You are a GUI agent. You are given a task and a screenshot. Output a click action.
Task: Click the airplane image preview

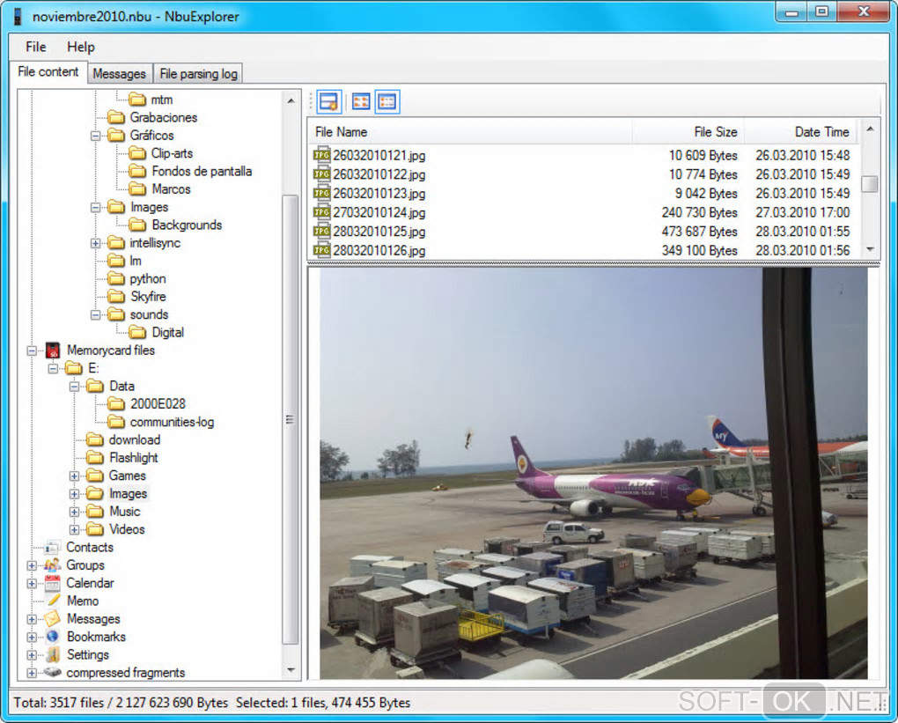point(593,473)
